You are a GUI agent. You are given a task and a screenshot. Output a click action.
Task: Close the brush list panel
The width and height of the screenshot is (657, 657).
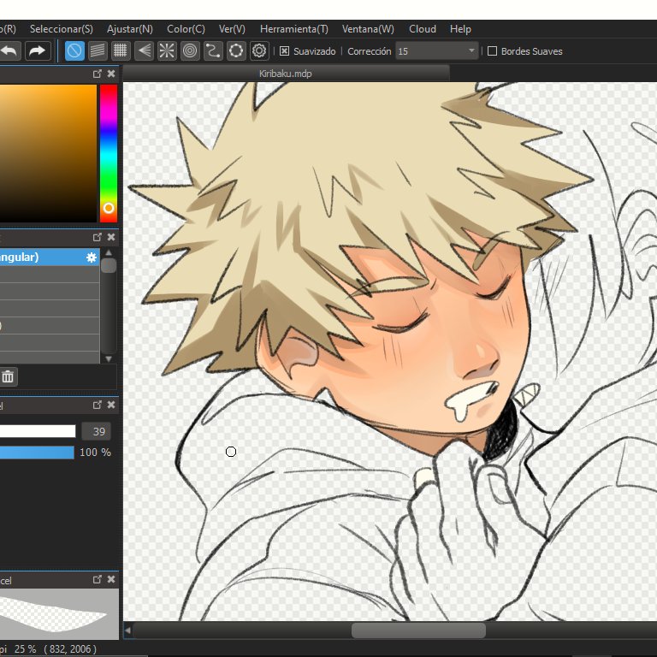coord(111,237)
